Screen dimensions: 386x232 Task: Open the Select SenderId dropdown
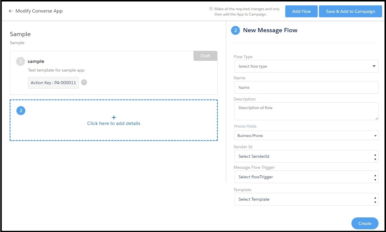click(x=306, y=156)
